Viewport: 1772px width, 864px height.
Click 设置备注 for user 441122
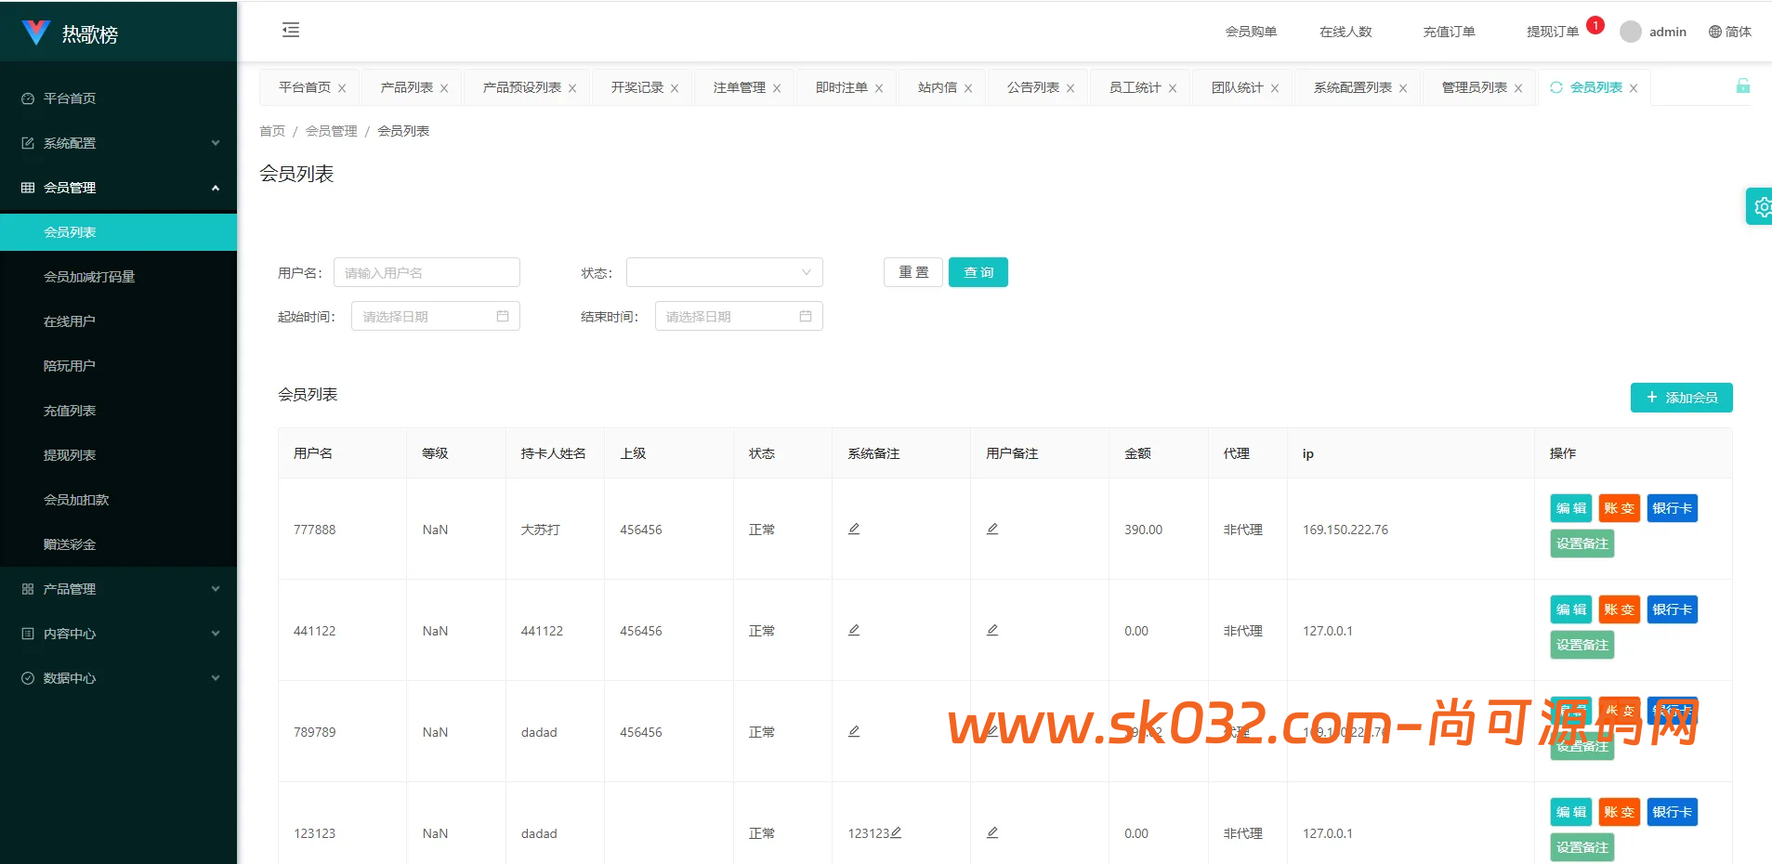(1582, 645)
